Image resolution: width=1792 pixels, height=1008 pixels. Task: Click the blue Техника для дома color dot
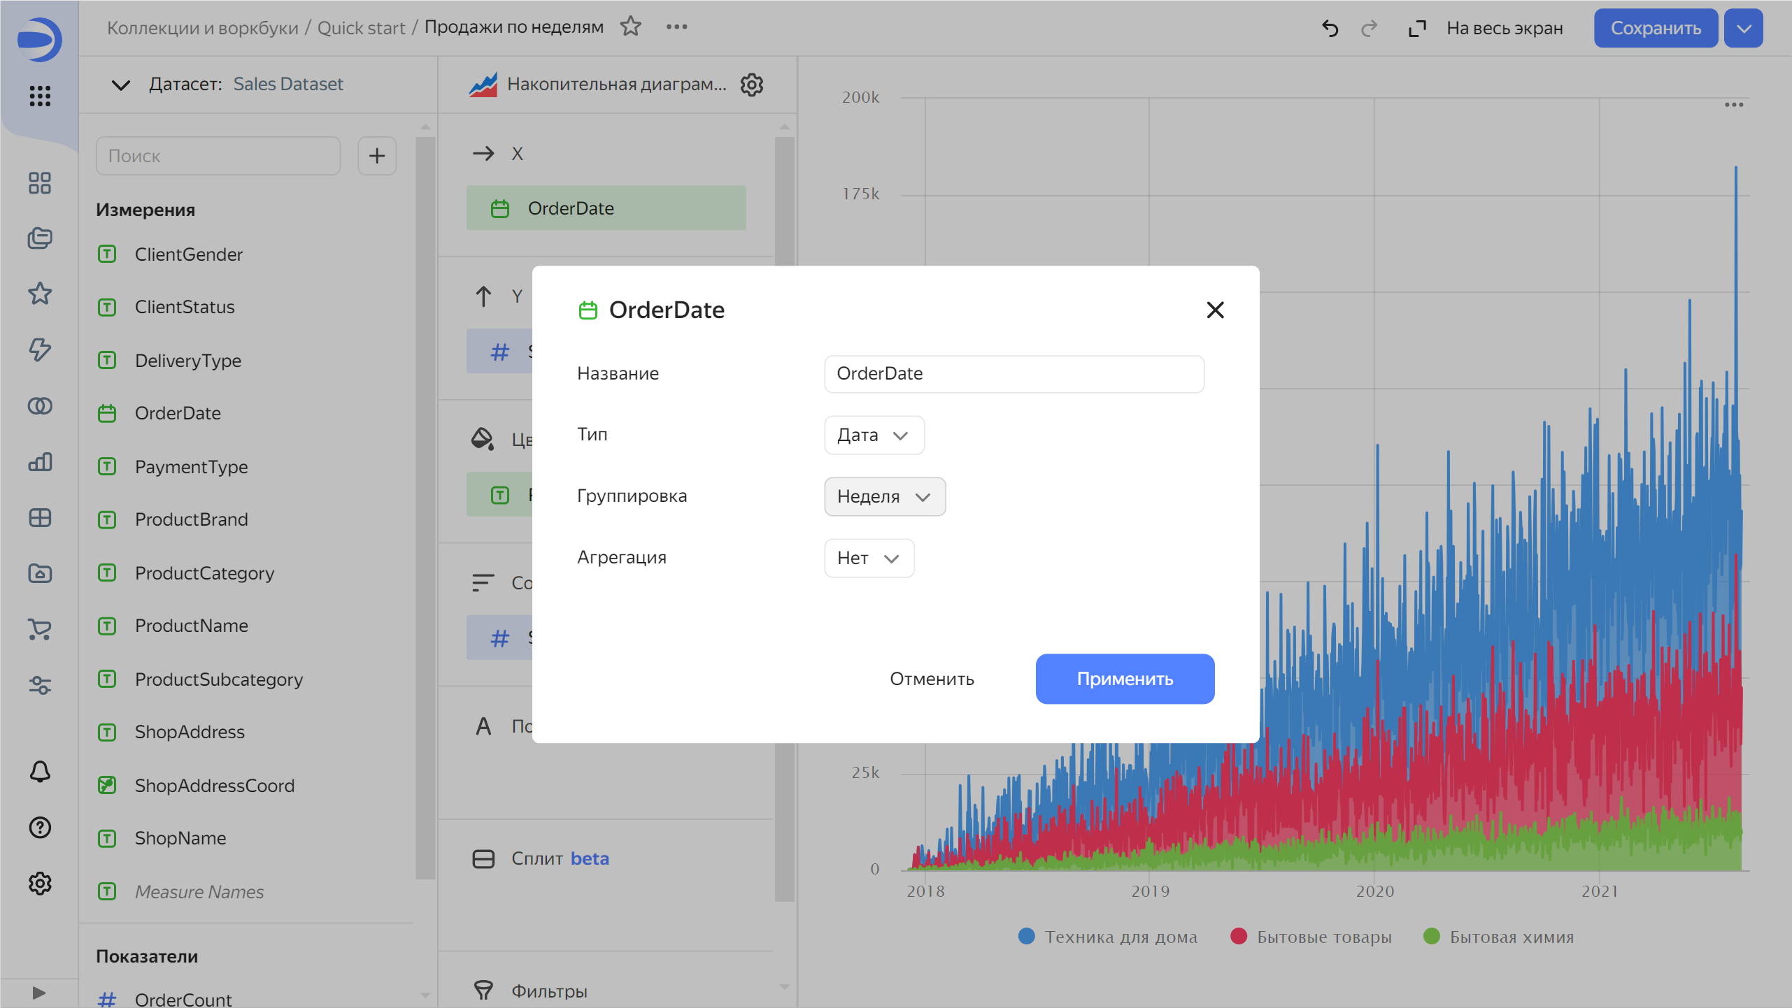coord(1026,937)
